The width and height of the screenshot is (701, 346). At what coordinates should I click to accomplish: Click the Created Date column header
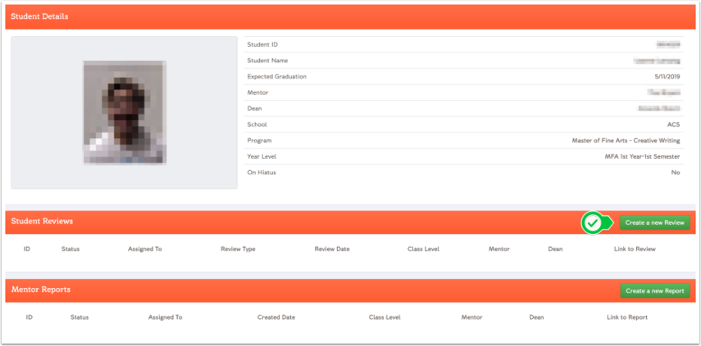(276, 317)
